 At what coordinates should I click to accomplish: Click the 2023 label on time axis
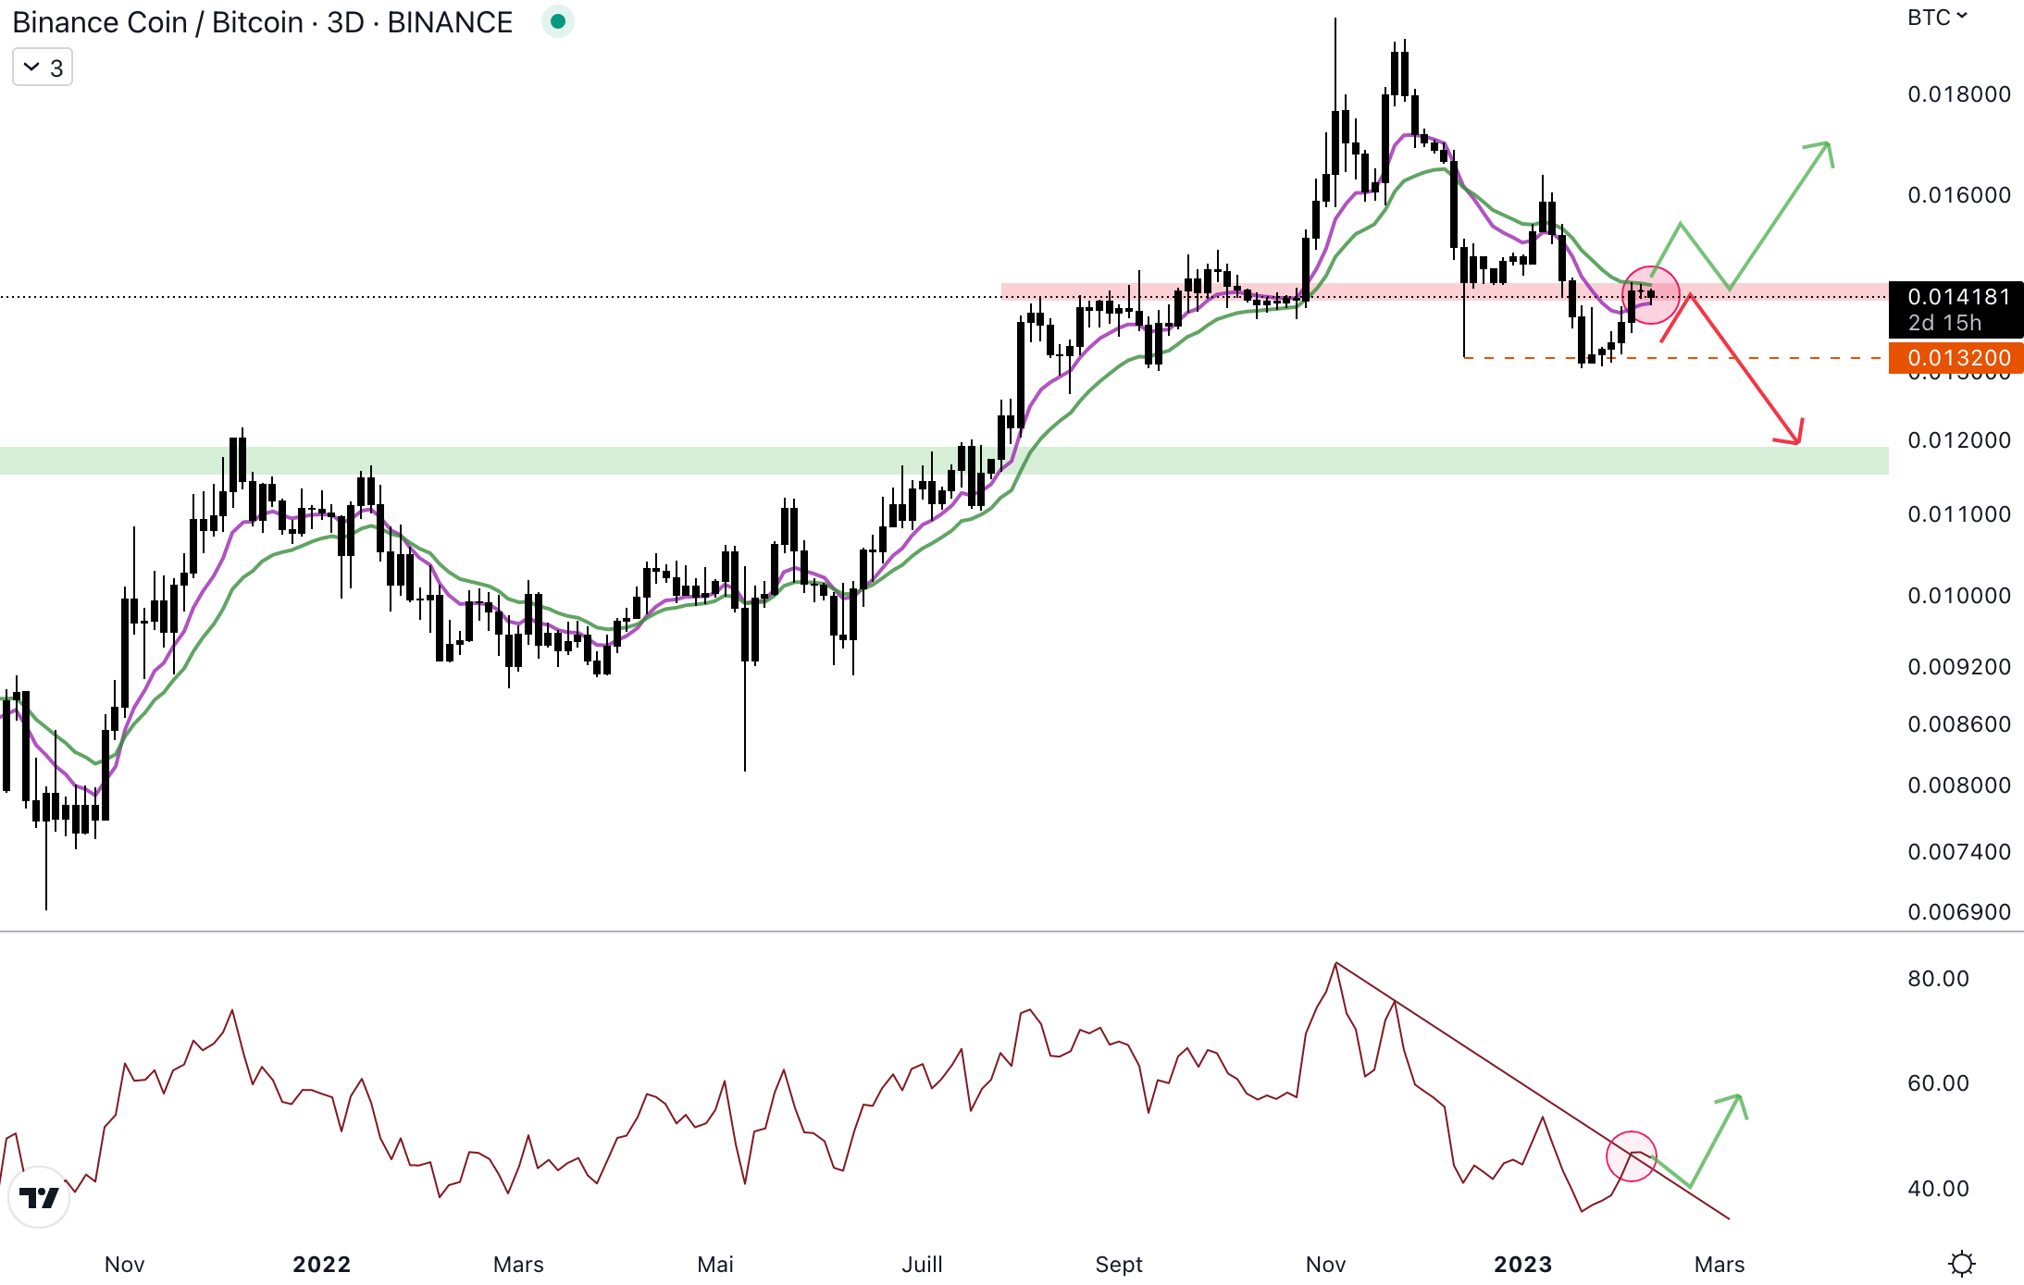click(x=1521, y=1264)
